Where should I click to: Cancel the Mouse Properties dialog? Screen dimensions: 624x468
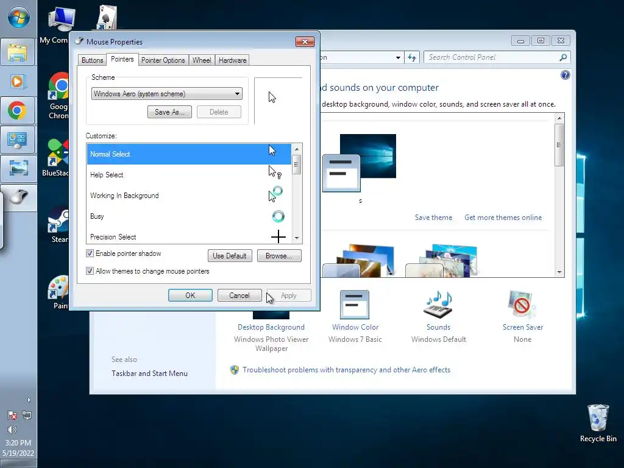point(239,296)
